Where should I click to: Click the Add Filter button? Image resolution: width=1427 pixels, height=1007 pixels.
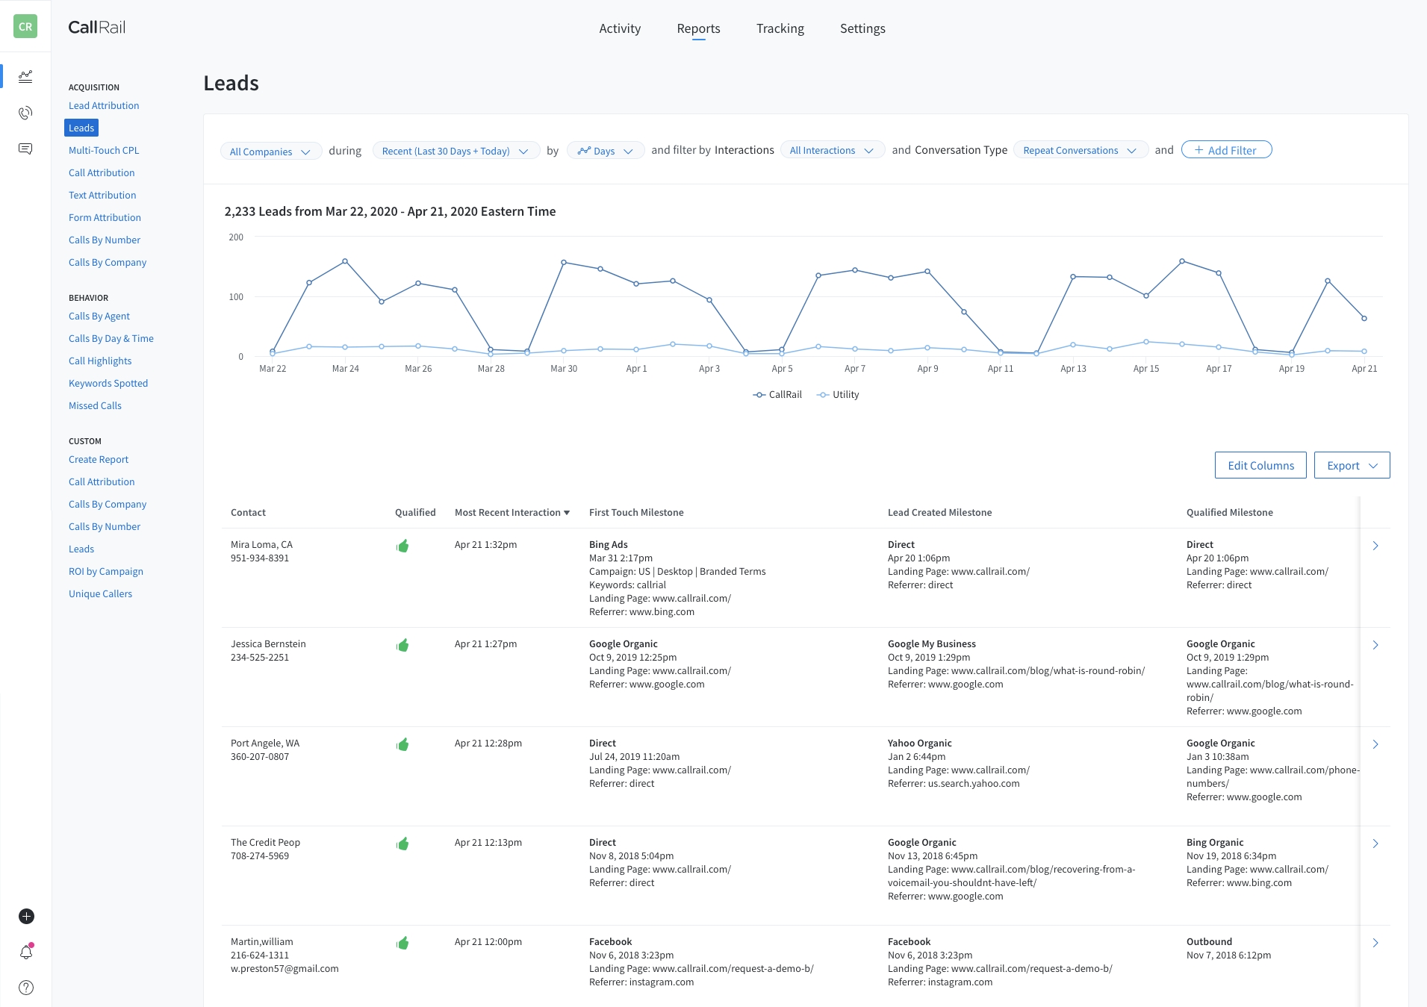coord(1225,150)
